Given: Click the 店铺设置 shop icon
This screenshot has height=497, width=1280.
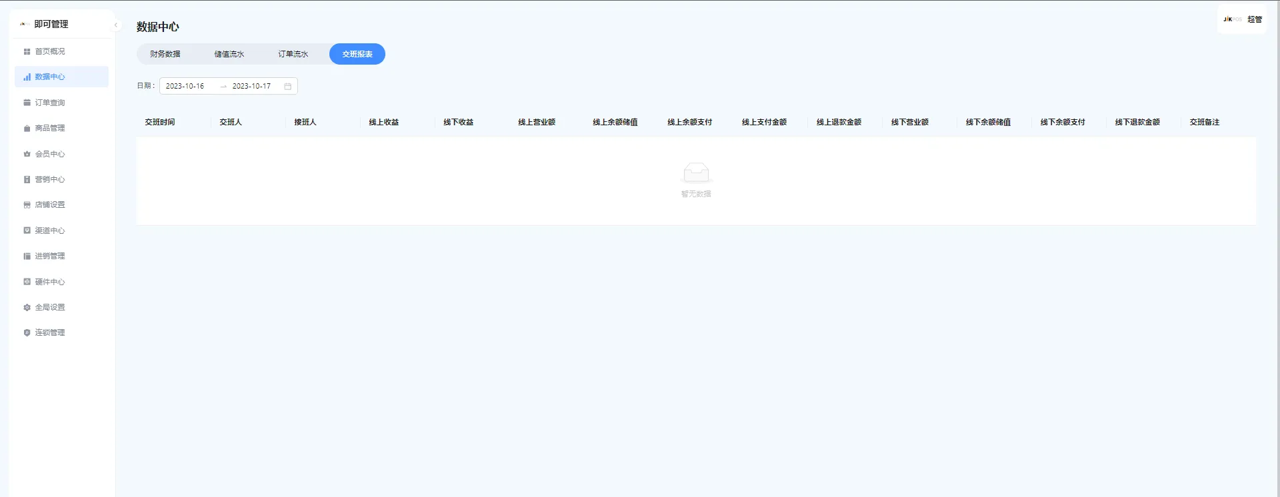Looking at the screenshot, I should click(27, 205).
